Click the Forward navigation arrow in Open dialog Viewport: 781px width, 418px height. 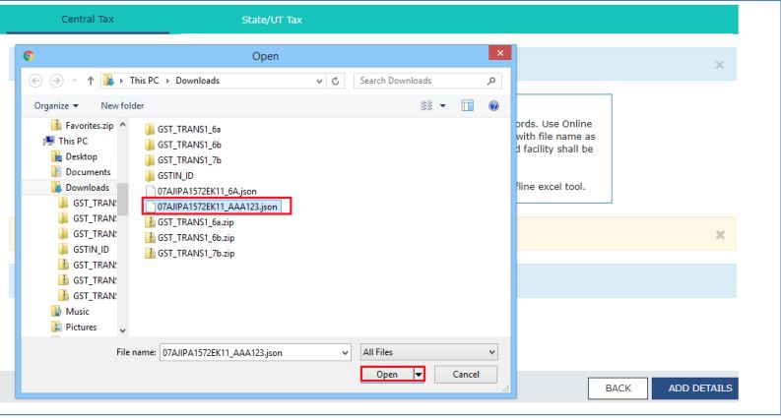[x=56, y=81]
